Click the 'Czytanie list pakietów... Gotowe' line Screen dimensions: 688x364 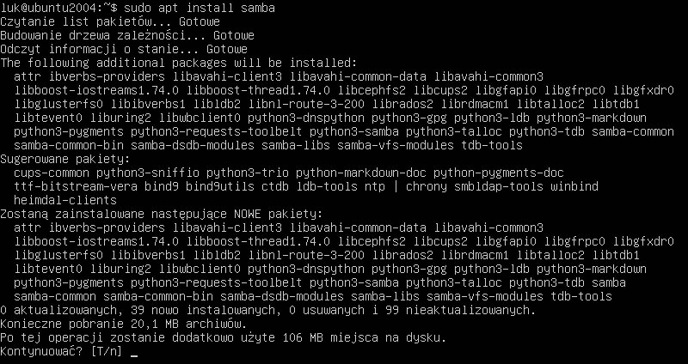110,21
